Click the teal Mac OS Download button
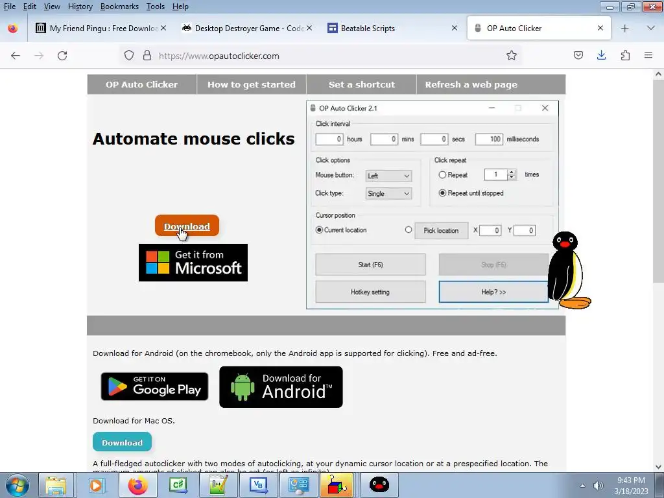This screenshot has height=498, width=664. pos(122,442)
